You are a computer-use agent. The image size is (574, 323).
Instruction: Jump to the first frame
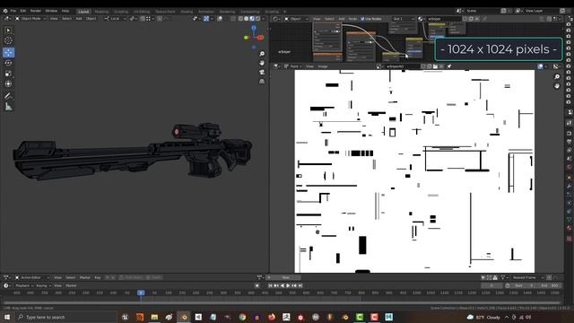point(270,285)
